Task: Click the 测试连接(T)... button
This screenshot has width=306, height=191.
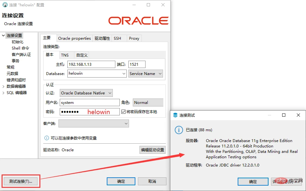Action: pyautogui.click(x=20, y=181)
